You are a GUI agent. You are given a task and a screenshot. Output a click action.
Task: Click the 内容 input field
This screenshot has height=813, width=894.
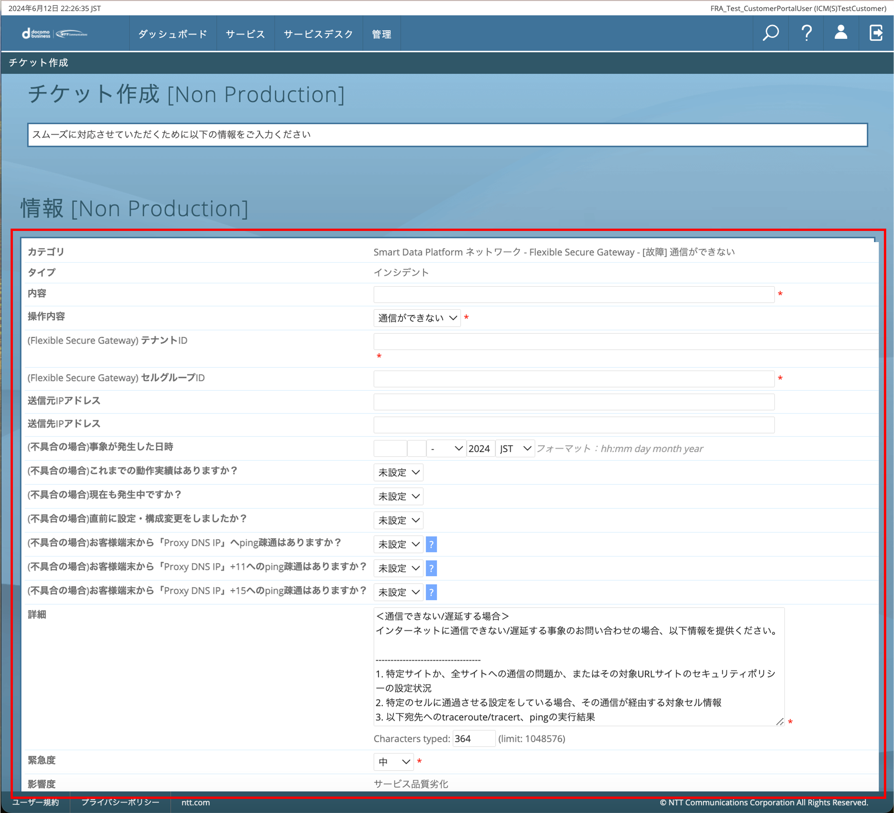point(574,295)
